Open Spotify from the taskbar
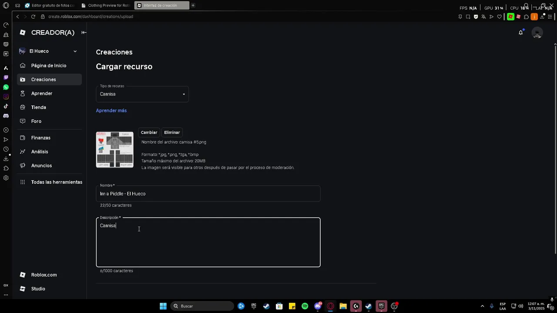Screen dimensions: 557x313 [x=305, y=306]
